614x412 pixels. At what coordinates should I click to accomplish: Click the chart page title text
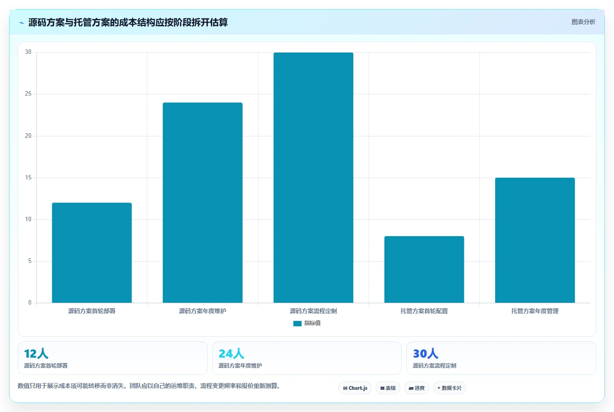[x=128, y=22]
